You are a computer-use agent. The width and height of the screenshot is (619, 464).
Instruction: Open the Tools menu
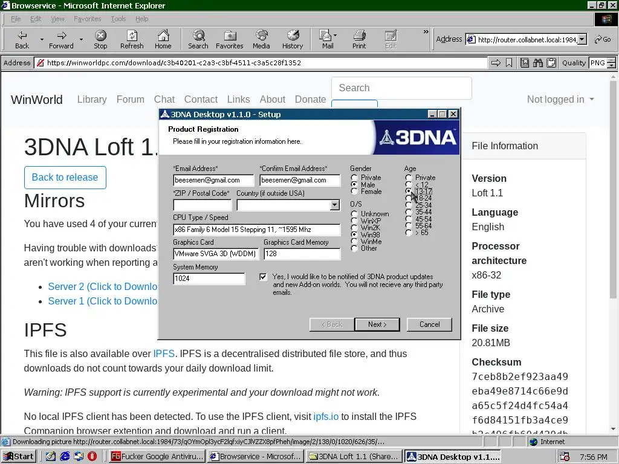(x=118, y=19)
